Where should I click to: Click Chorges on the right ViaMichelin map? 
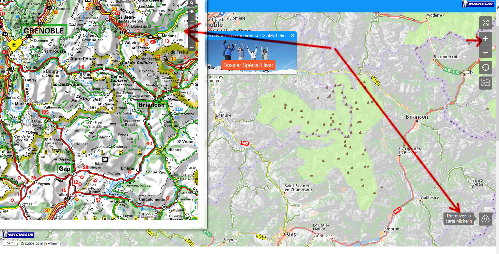[x=325, y=236]
